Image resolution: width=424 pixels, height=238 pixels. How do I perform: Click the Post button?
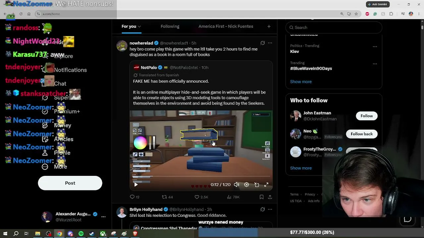tap(70, 183)
